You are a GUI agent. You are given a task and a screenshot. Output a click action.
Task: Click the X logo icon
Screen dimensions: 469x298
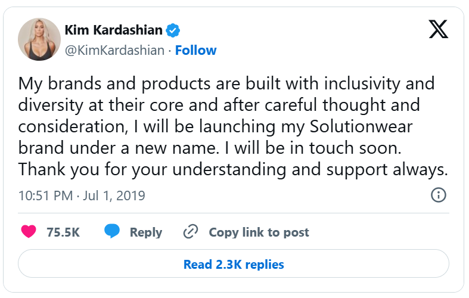[x=438, y=29]
